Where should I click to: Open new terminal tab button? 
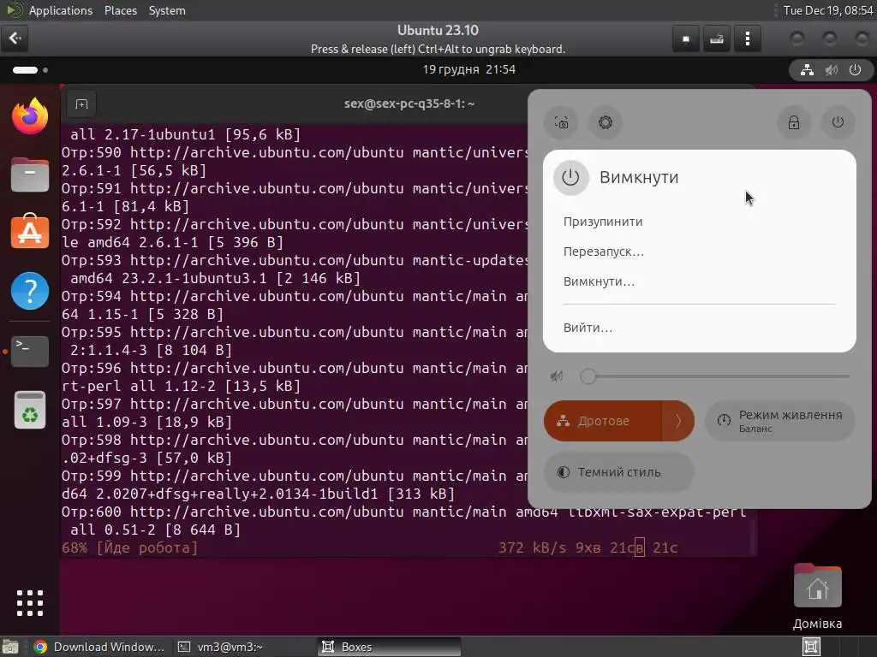click(81, 104)
